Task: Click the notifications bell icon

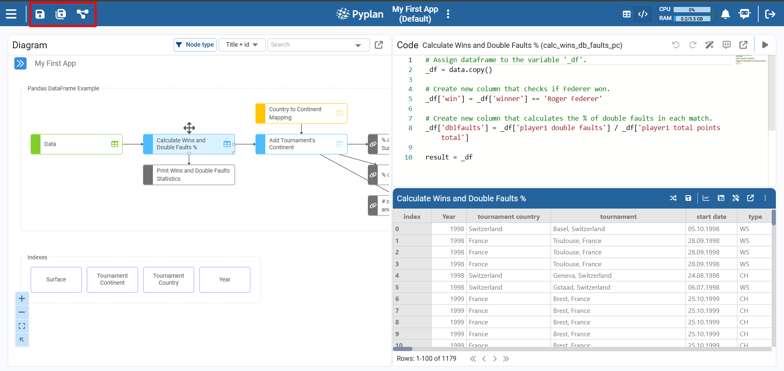Action: (725, 14)
